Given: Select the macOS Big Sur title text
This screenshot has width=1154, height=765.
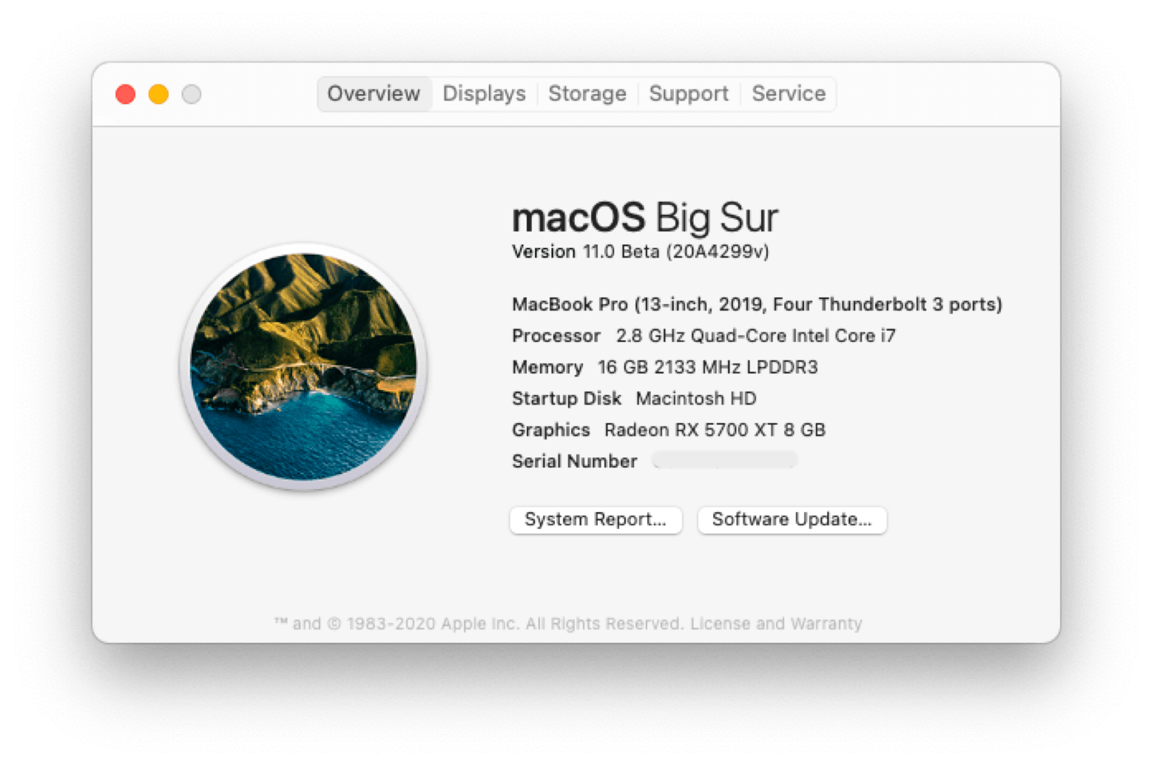Looking at the screenshot, I should tap(645, 217).
